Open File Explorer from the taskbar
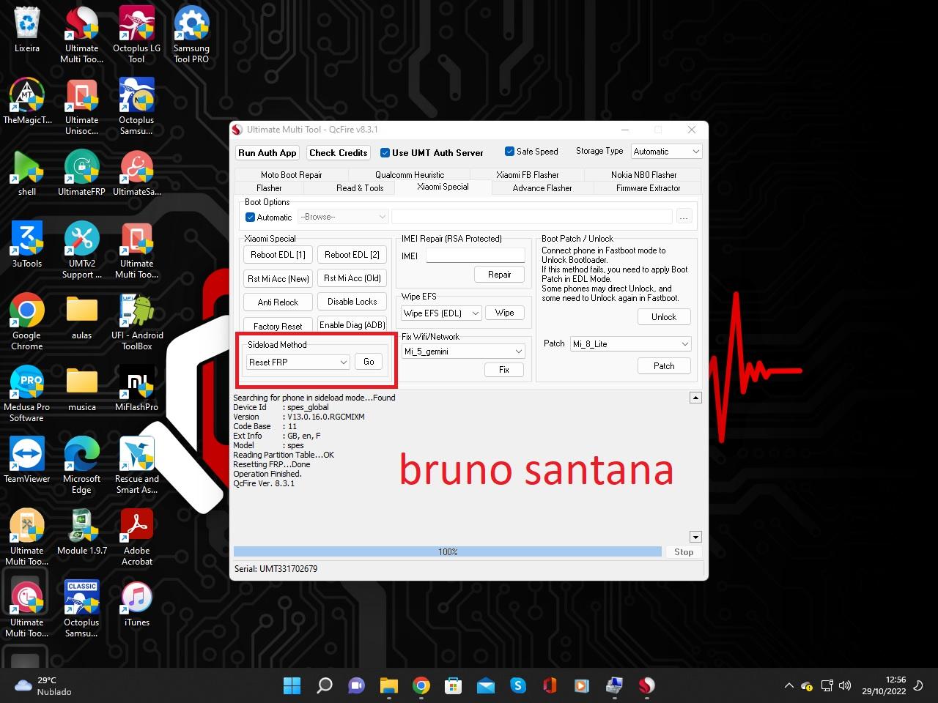The height and width of the screenshot is (703, 938). click(x=388, y=685)
